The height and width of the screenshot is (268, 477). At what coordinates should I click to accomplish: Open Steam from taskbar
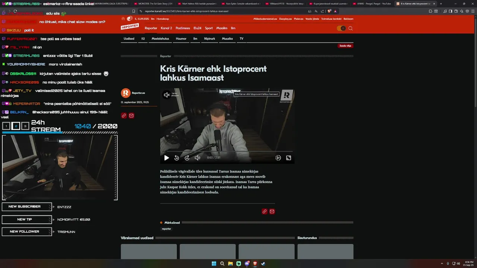263,264
